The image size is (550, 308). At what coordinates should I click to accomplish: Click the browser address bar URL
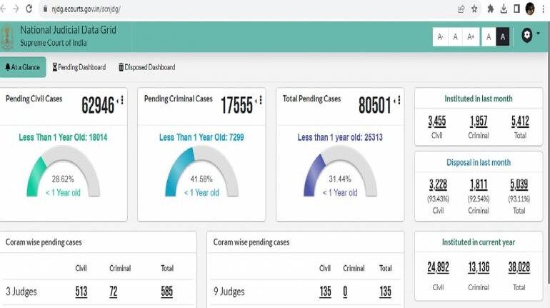[x=86, y=9]
